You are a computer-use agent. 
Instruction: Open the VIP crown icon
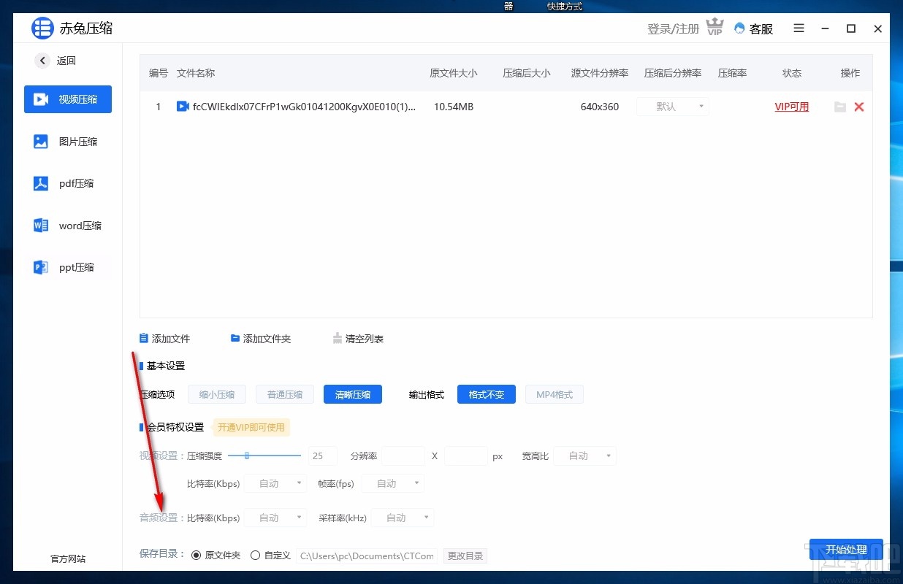click(x=714, y=26)
